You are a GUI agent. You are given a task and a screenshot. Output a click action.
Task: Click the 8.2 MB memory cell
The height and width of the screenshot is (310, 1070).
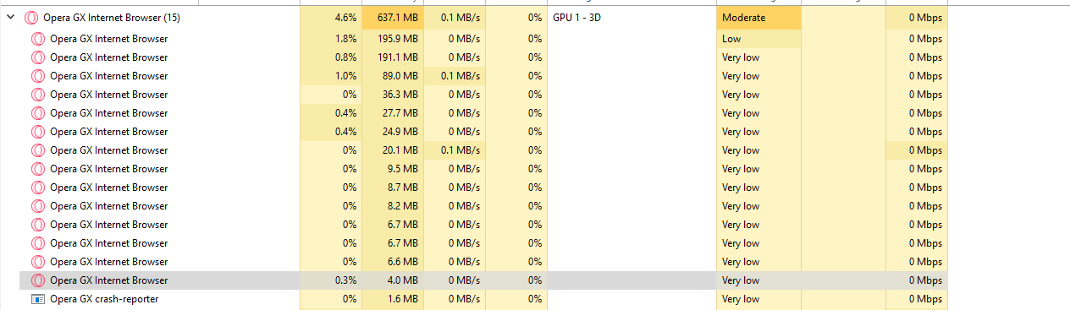393,206
